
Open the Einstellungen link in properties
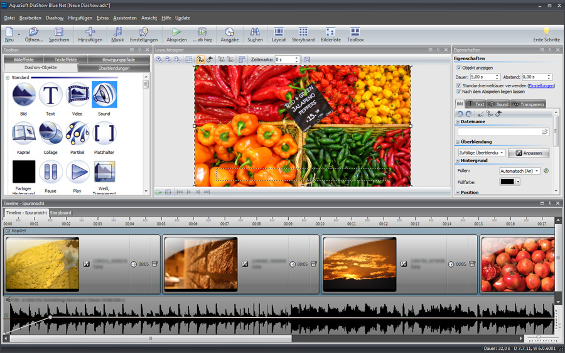(x=541, y=85)
